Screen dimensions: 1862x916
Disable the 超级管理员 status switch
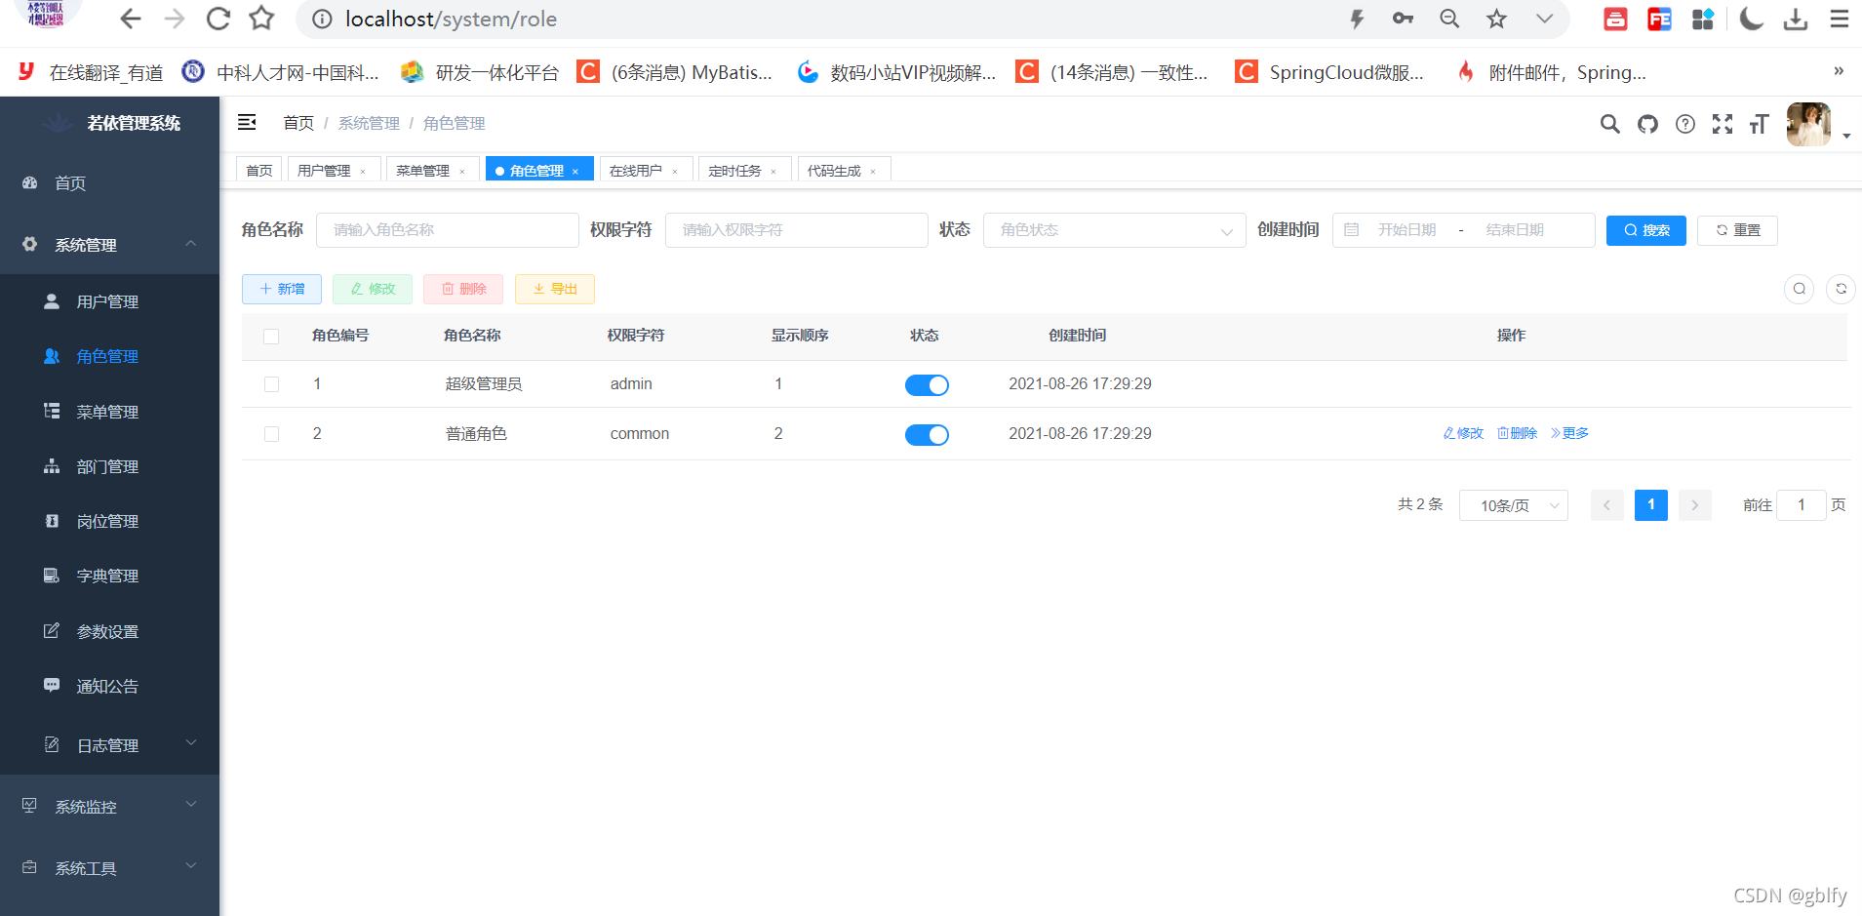coord(927,384)
